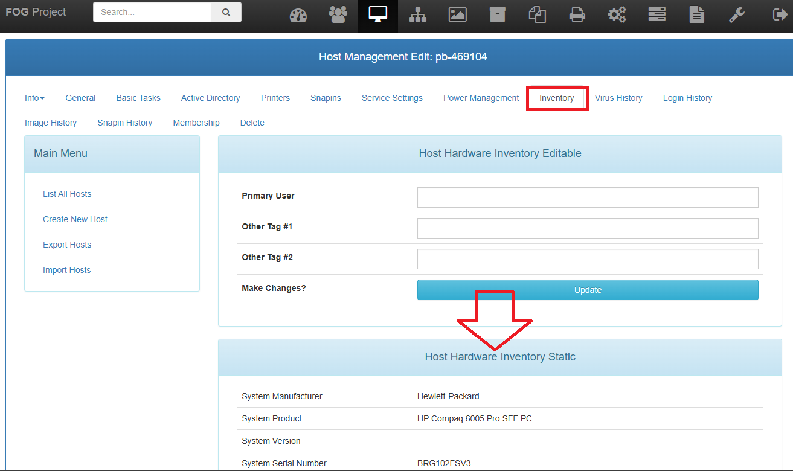Image resolution: width=793 pixels, height=471 pixels.
Task: Open the Dashboard gauge icon
Action: coord(298,15)
